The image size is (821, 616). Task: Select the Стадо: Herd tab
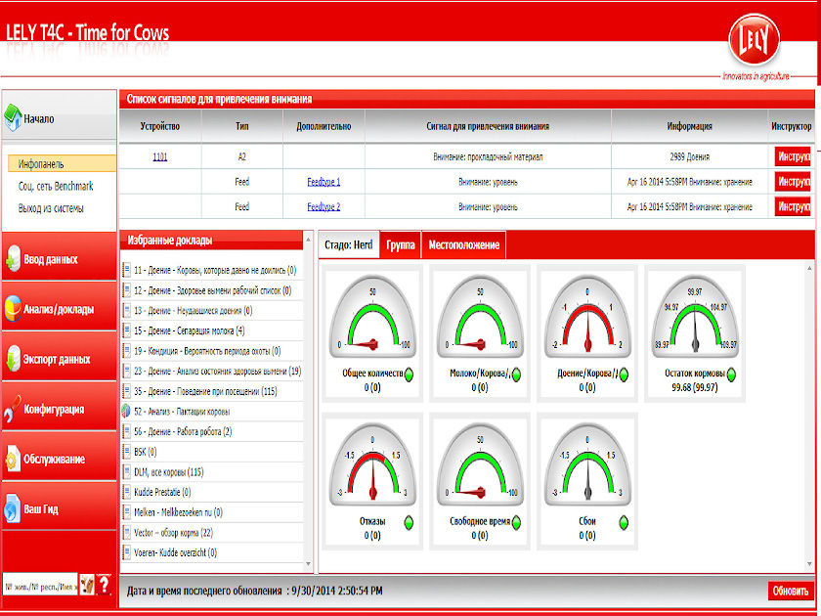(x=349, y=244)
